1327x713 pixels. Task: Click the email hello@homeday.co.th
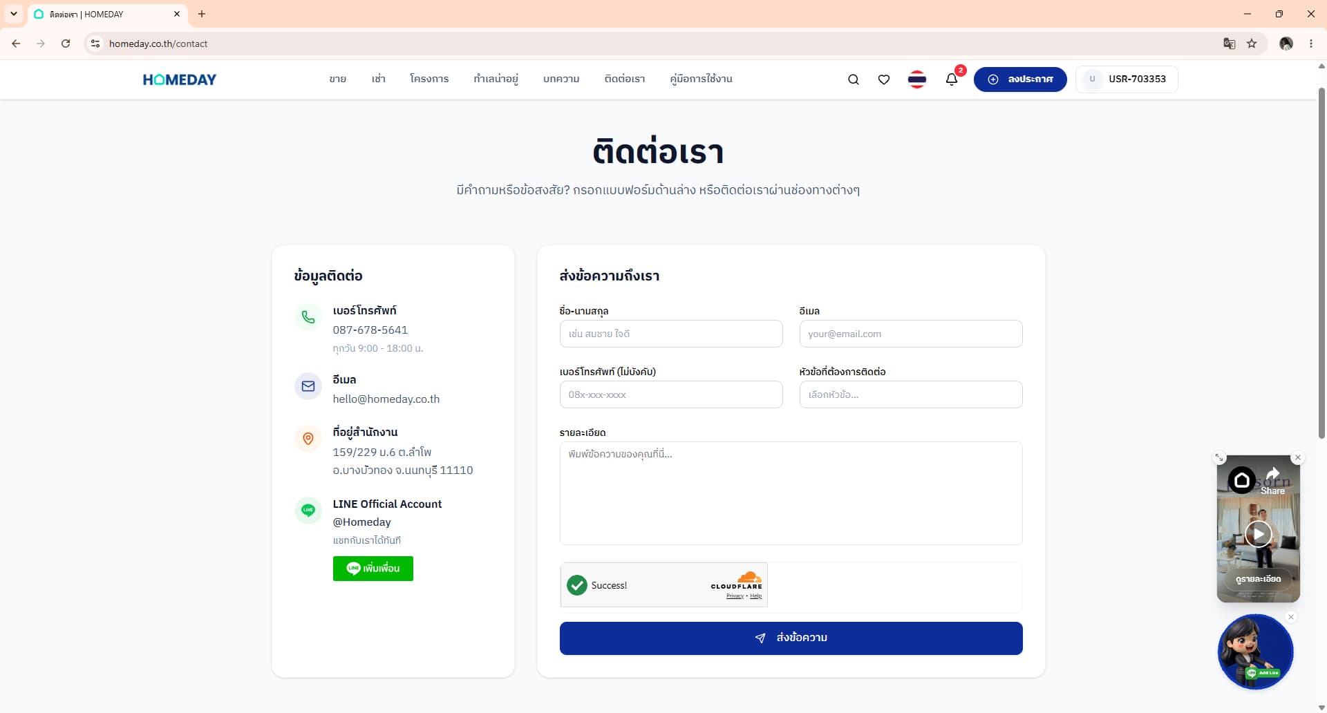pyautogui.click(x=386, y=399)
